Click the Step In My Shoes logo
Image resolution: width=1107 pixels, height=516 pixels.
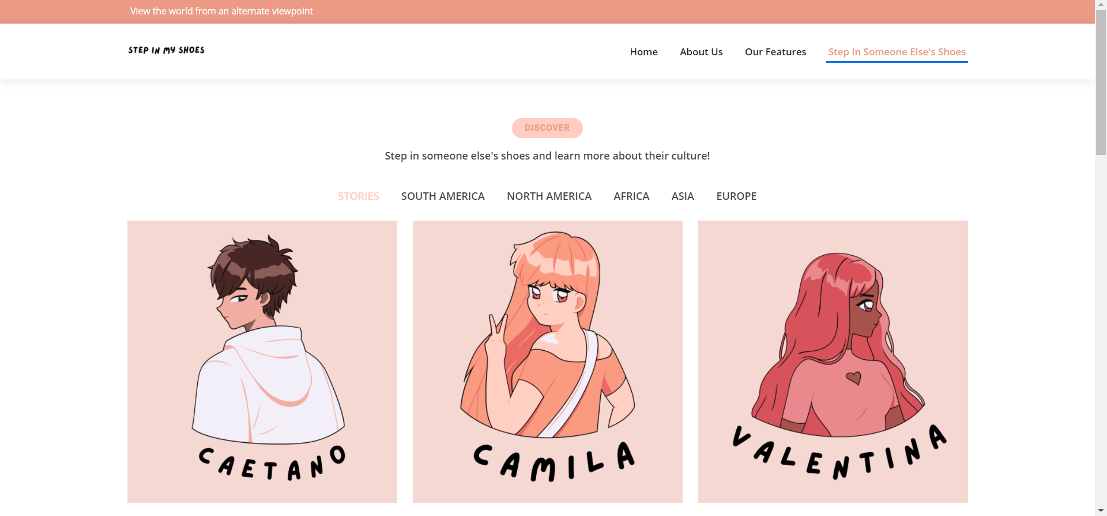coord(166,50)
